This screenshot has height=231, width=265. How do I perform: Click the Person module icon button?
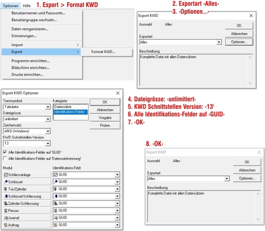coord(26,211)
